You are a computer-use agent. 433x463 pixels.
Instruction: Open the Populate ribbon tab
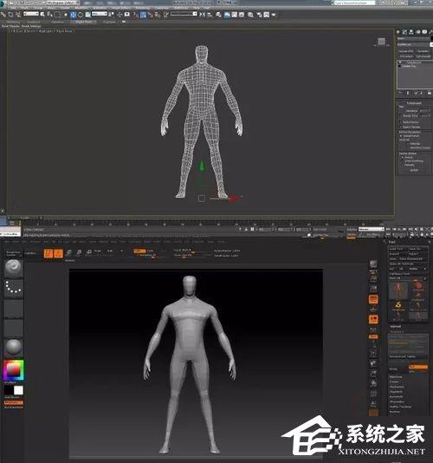coord(109,22)
